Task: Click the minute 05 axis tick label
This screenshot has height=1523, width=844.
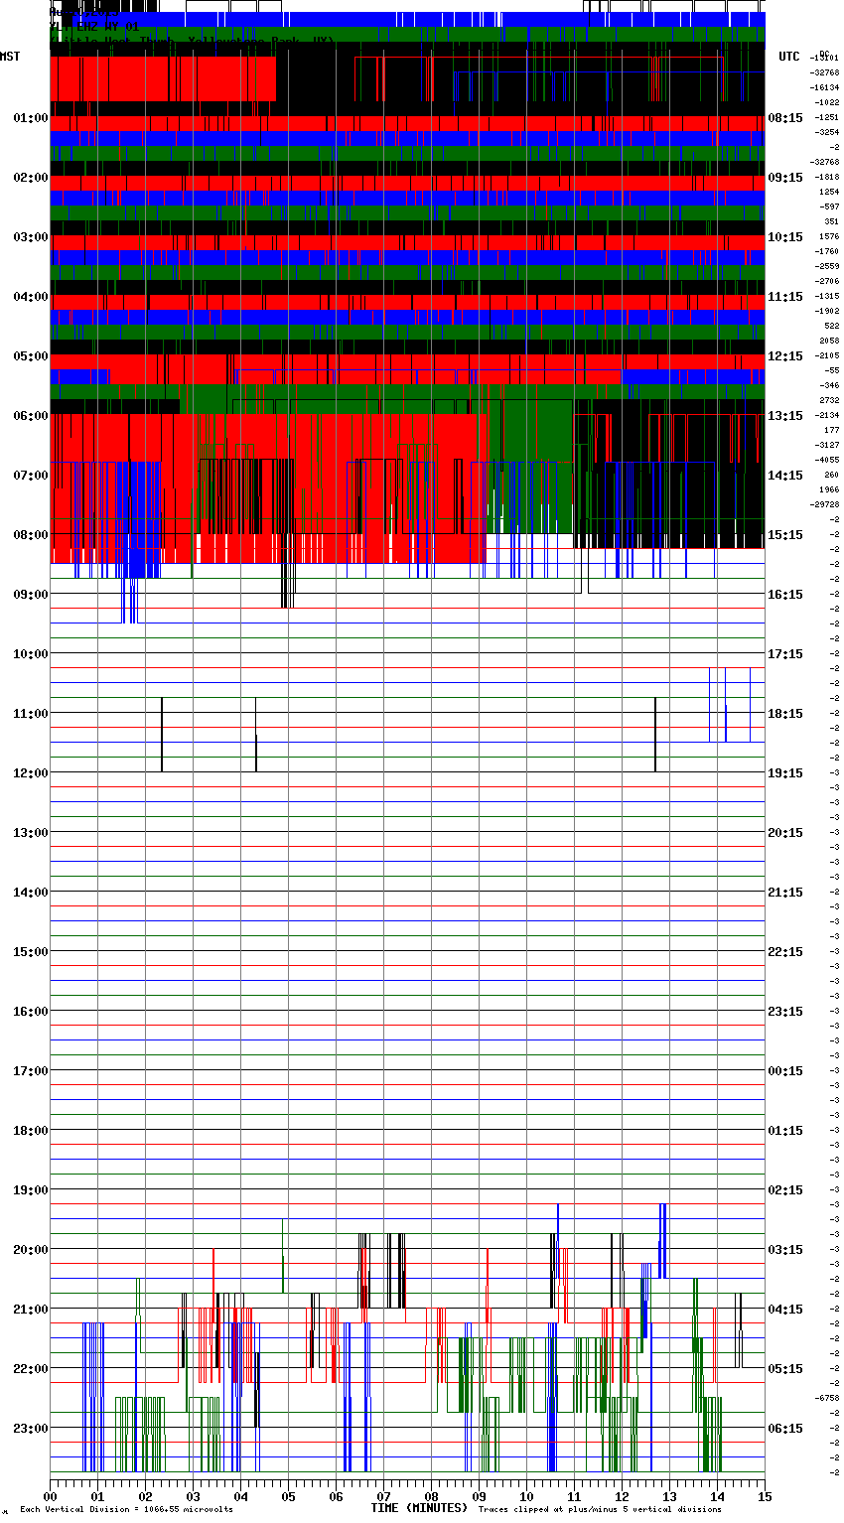Action: tap(288, 1496)
